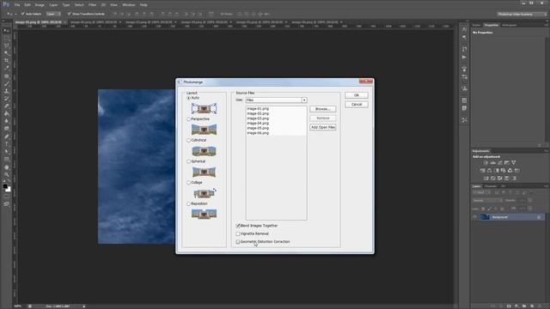This screenshot has height=309, width=550.
Task: Select the Eraser tool
Action: tap(6, 106)
